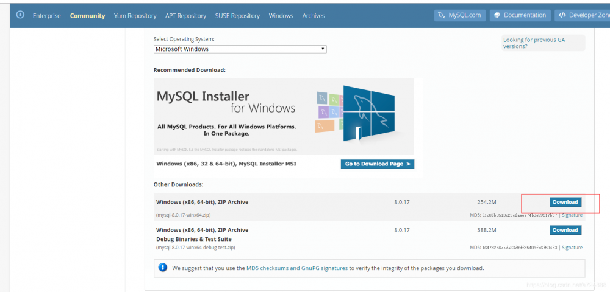Download the Debug Binaries & Test Suite ZIP

[x=565, y=230]
